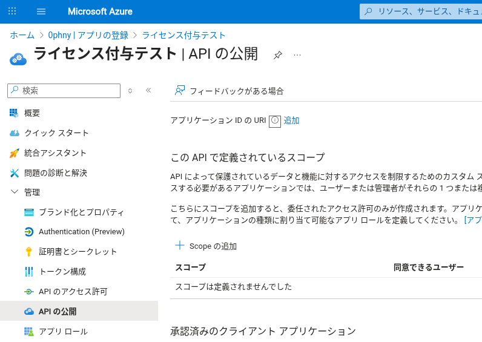The height and width of the screenshot is (342, 482).
Task: Click the 追加 link for Application ID URI
Action: pyautogui.click(x=291, y=120)
